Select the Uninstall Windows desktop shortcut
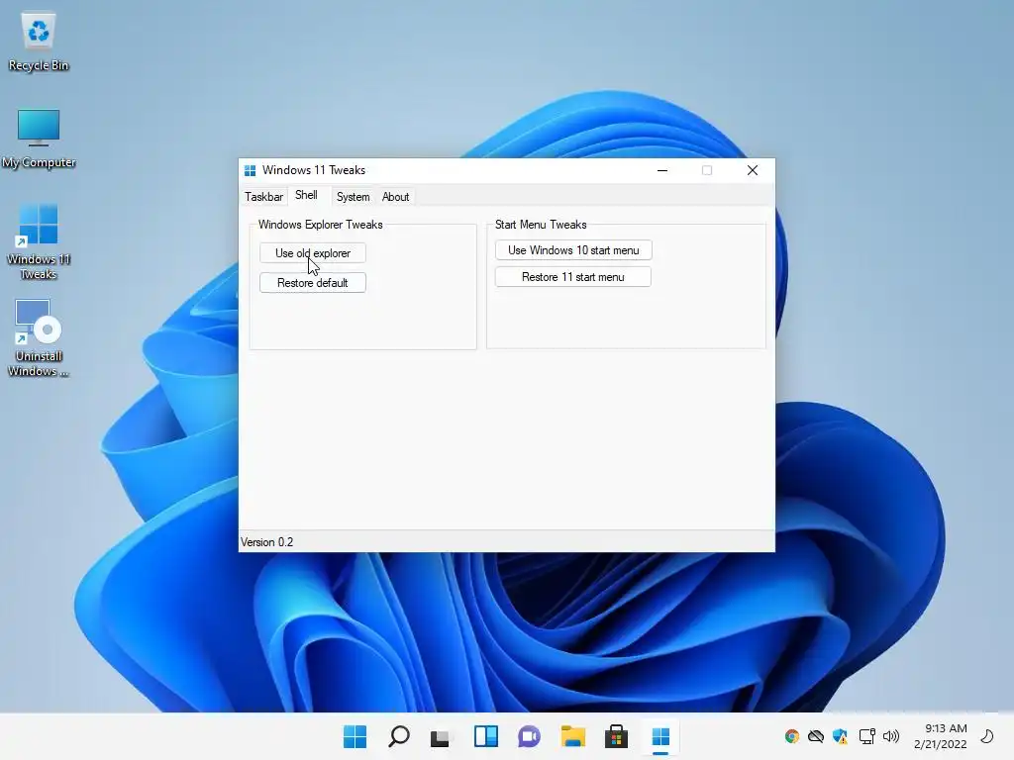 tap(39, 338)
